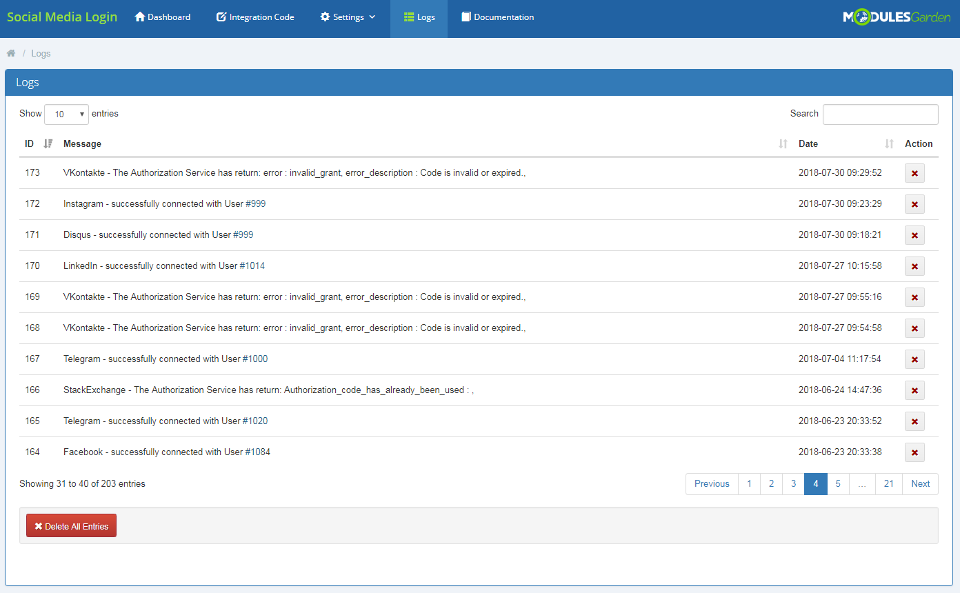Viewport: 960px width, 593px height.
Task: Go to page 5
Action: pos(838,484)
